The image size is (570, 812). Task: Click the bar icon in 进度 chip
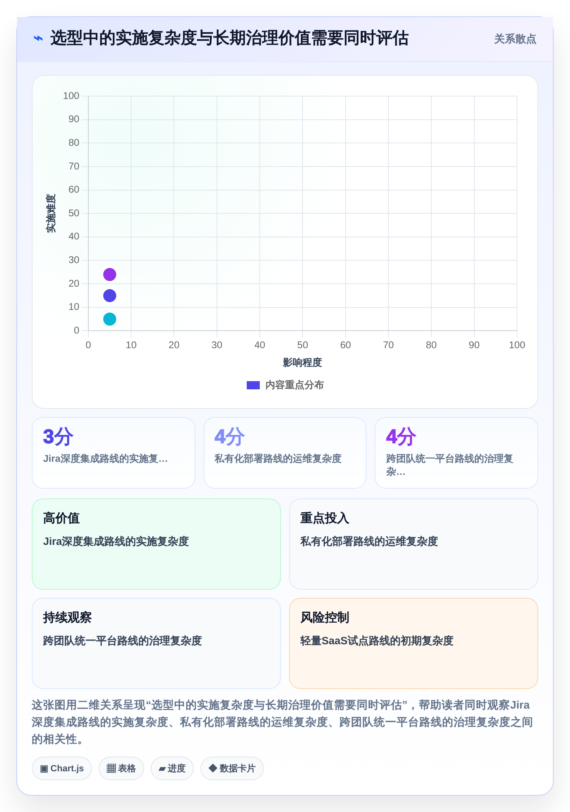click(162, 769)
